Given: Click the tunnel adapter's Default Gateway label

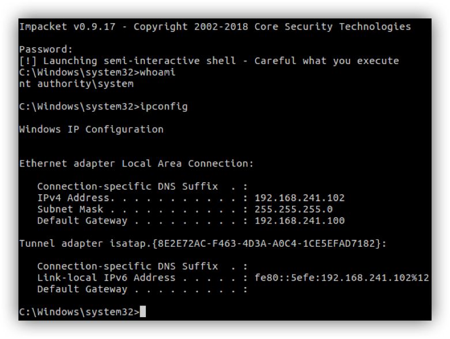Looking at the screenshot, I should coord(82,289).
